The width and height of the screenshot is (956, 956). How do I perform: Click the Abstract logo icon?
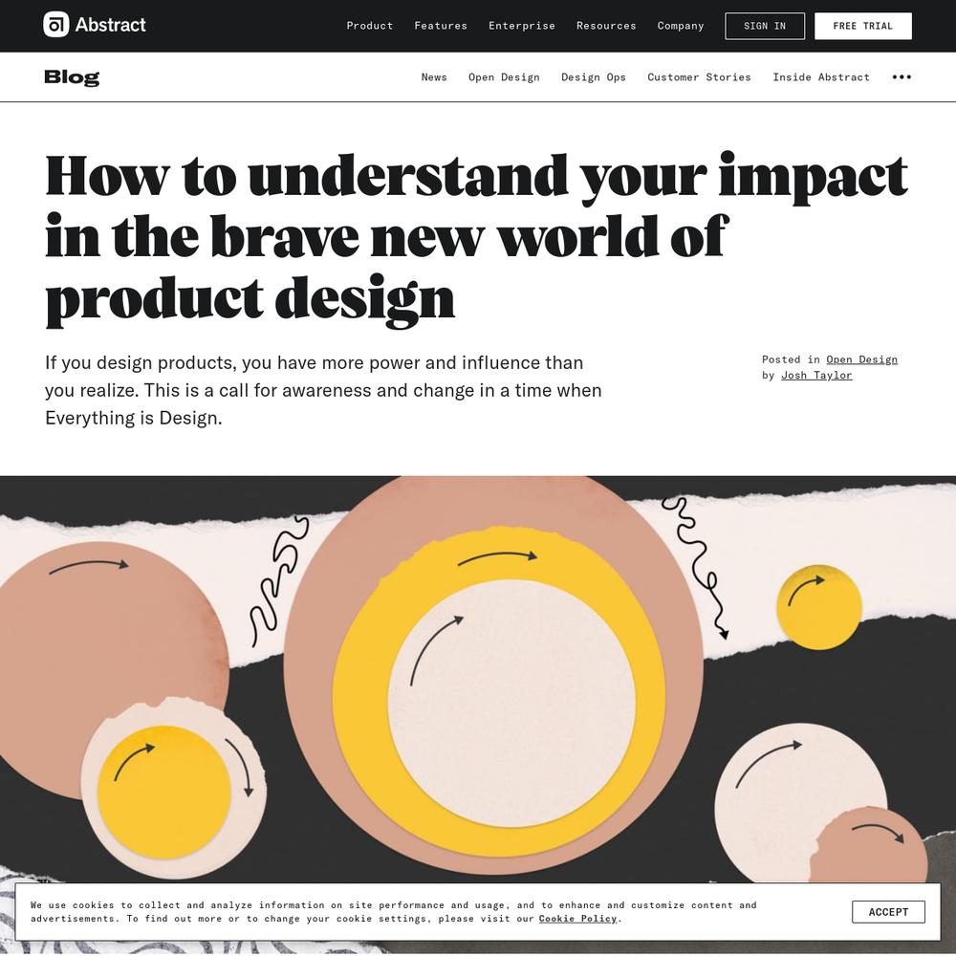click(x=56, y=25)
